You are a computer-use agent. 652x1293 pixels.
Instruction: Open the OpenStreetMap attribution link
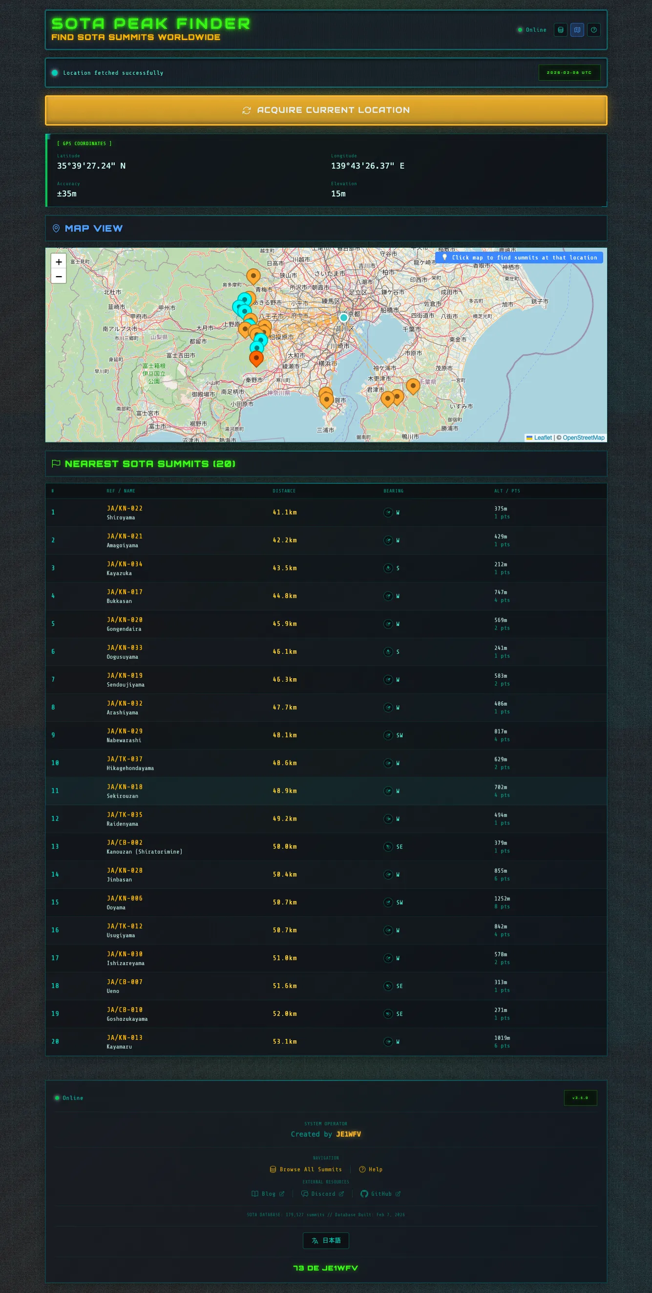[x=583, y=438]
